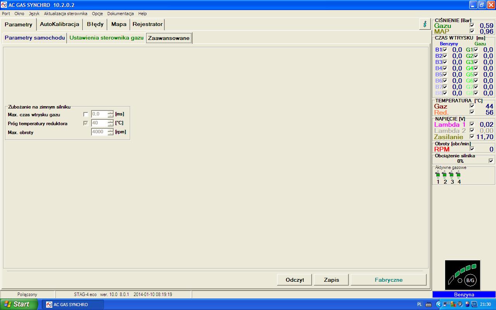Toggle Lambda 1 voltage checkbox
This screenshot has height=310, width=496.
click(472, 124)
